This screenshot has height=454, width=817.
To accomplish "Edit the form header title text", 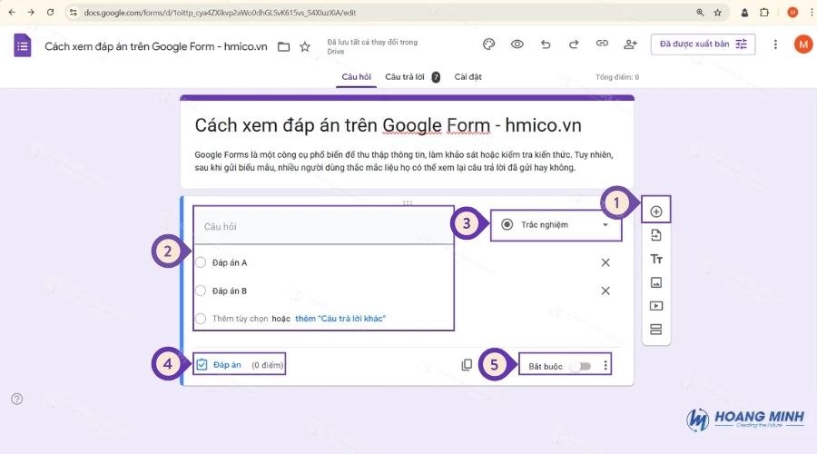I will [x=388, y=125].
